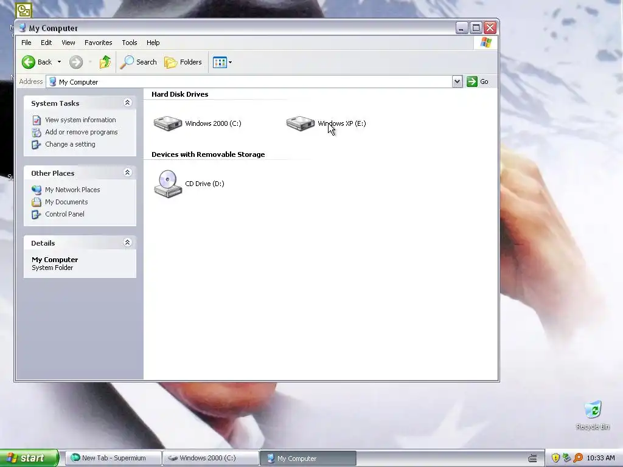The image size is (623, 467).
Task: Click the orange magnifier tray icon
Action: click(x=578, y=458)
